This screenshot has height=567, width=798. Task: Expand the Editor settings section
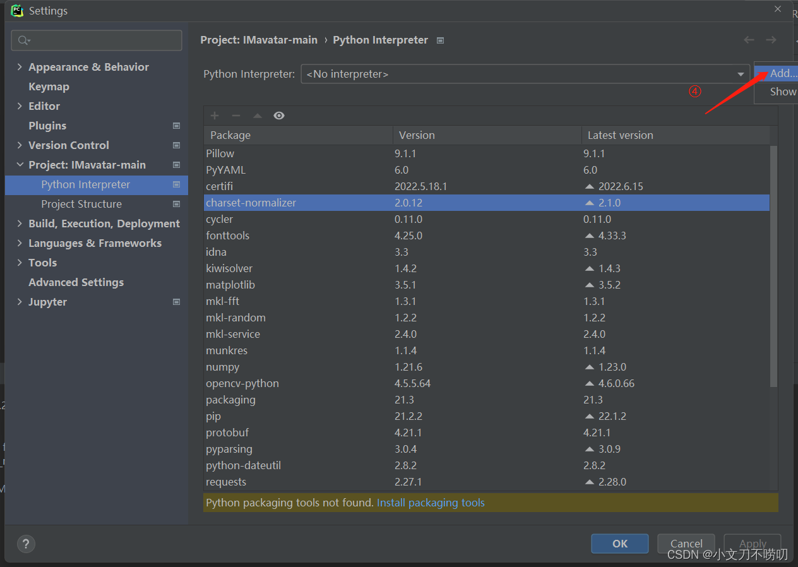(20, 106)
